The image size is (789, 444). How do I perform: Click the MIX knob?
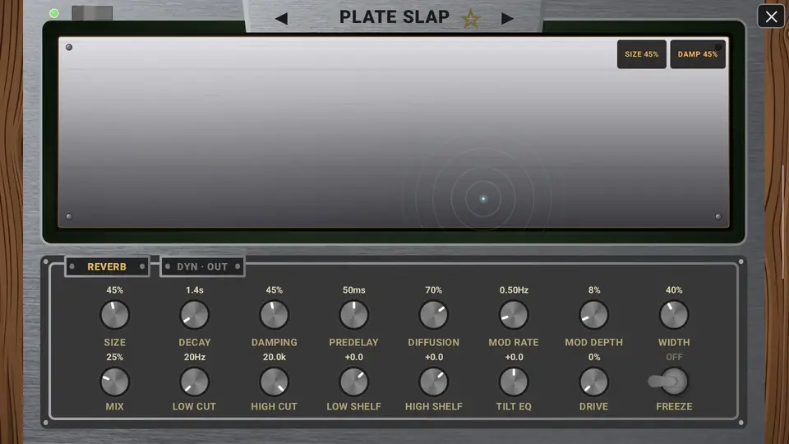coord(115,382)
